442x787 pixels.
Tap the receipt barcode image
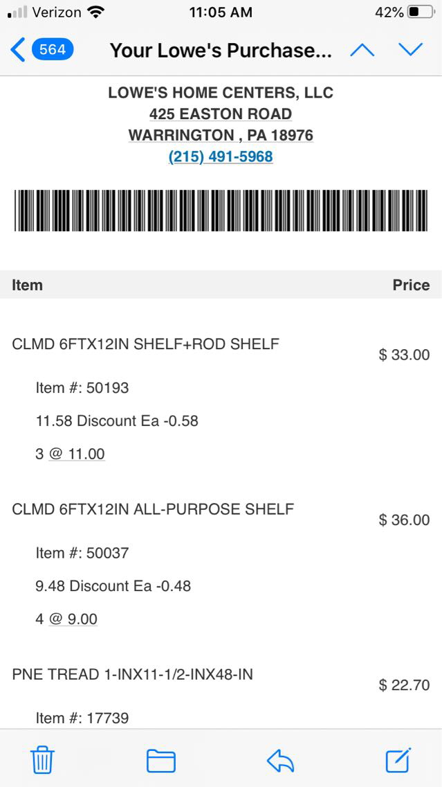[x=221, y=211]
